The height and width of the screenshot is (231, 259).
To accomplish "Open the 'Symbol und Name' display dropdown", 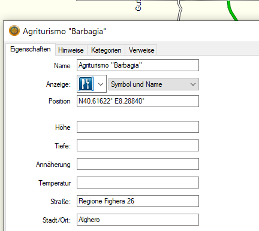I will tap(153, 84).
